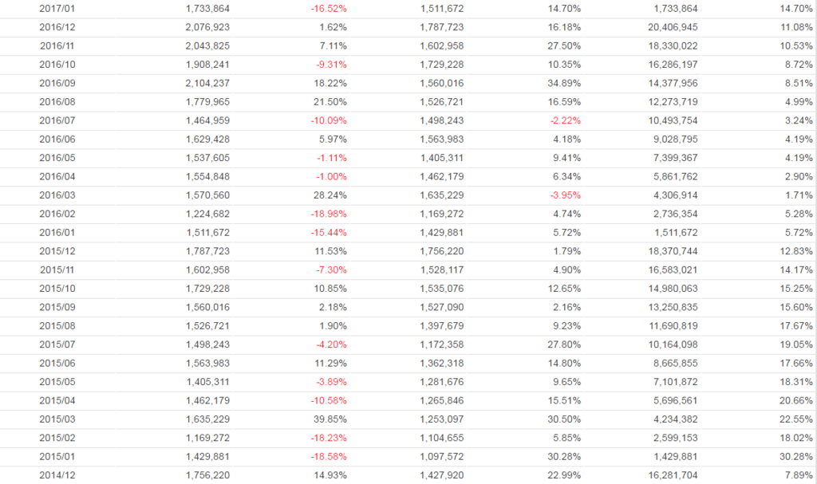Screen dimensions: 817x484
Task: Select the value 16,281,704
Action: (x=669, y=475)
